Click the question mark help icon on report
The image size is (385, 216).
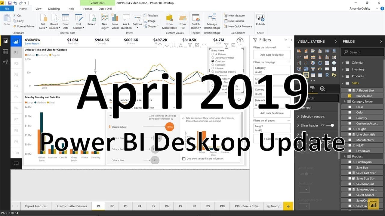(240, 41)
